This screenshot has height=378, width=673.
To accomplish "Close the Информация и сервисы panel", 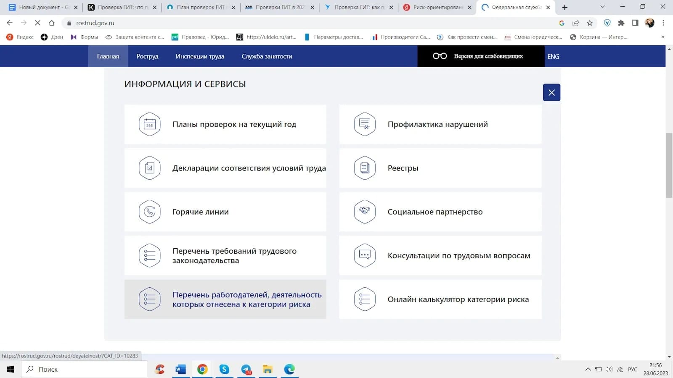I will tap(551, 92).
